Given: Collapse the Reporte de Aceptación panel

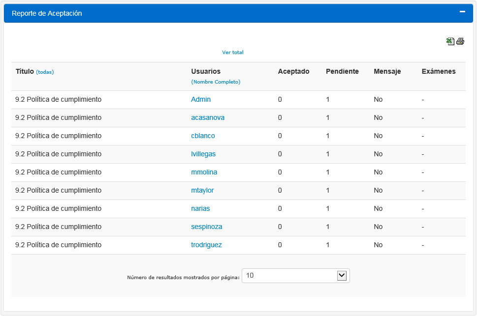Looking at the screenshot, I should click(x=462, y=12).
